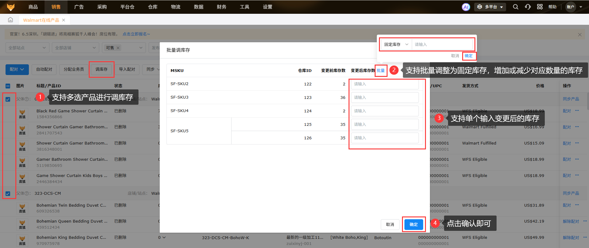589x248 pixels.
Task: Open the 物流 menu
Action: [176, 7]
